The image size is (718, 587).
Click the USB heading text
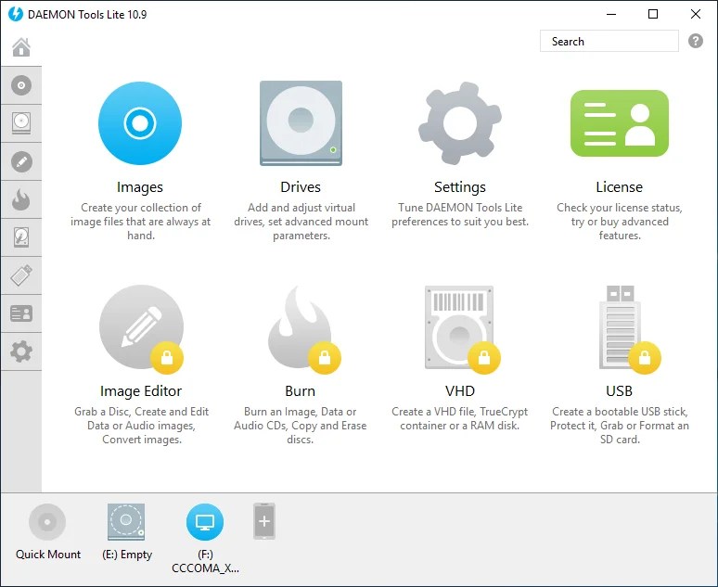pyautogui.click(x=619, y=391)
